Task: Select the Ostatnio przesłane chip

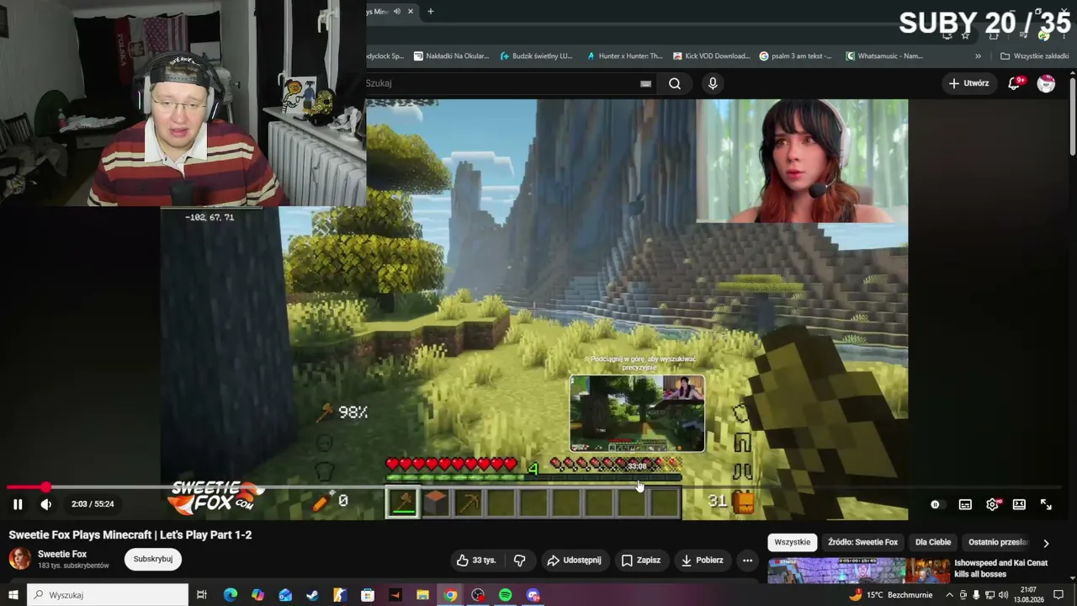Action: tap(998, 543)
